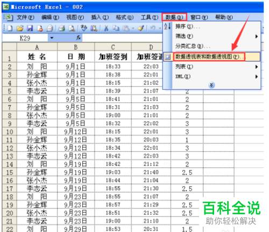Click the Excel icon in the title bar
The width and height of the screenshot is (269, 232).
click(x=6, y=7)
